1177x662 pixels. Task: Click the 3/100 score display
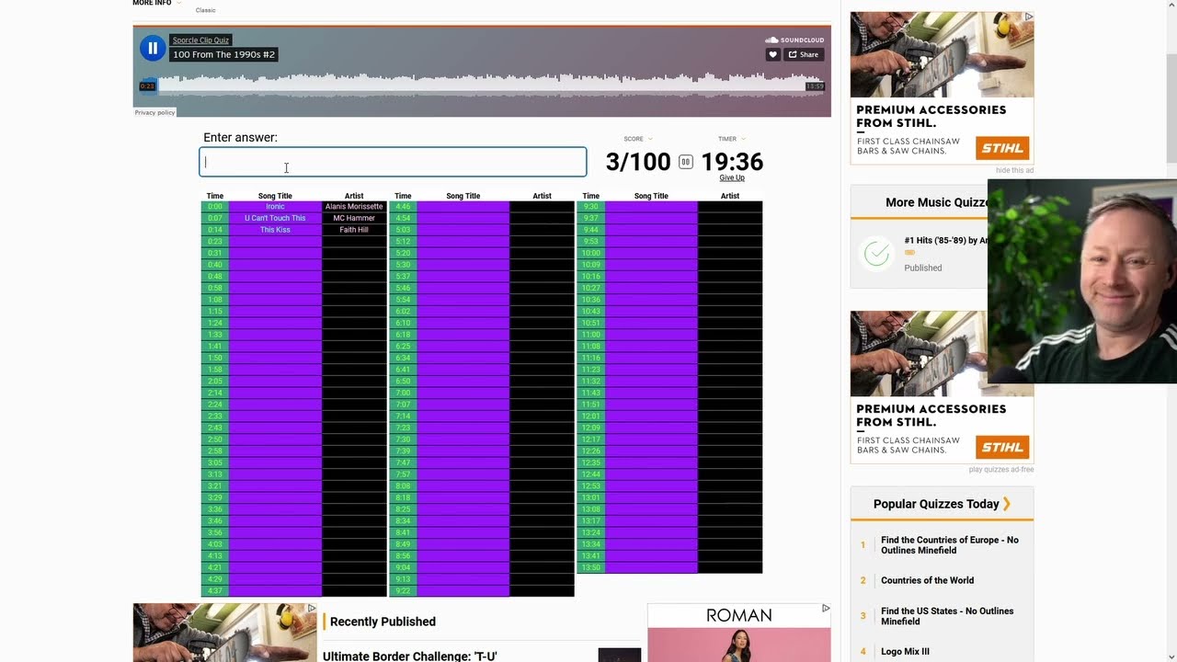[x=638, y=162]
